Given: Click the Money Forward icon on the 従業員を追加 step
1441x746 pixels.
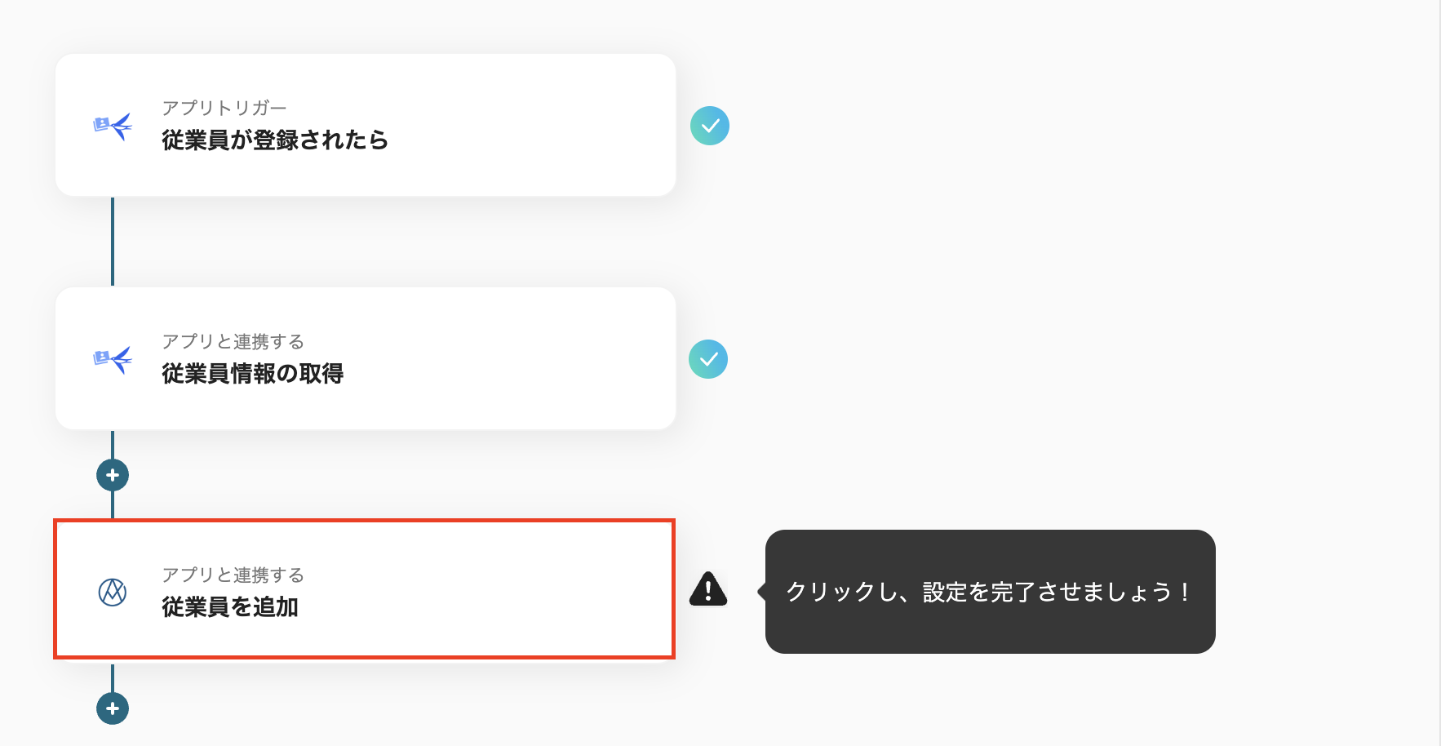Looking at the screenshot, I should coord(112,591).
